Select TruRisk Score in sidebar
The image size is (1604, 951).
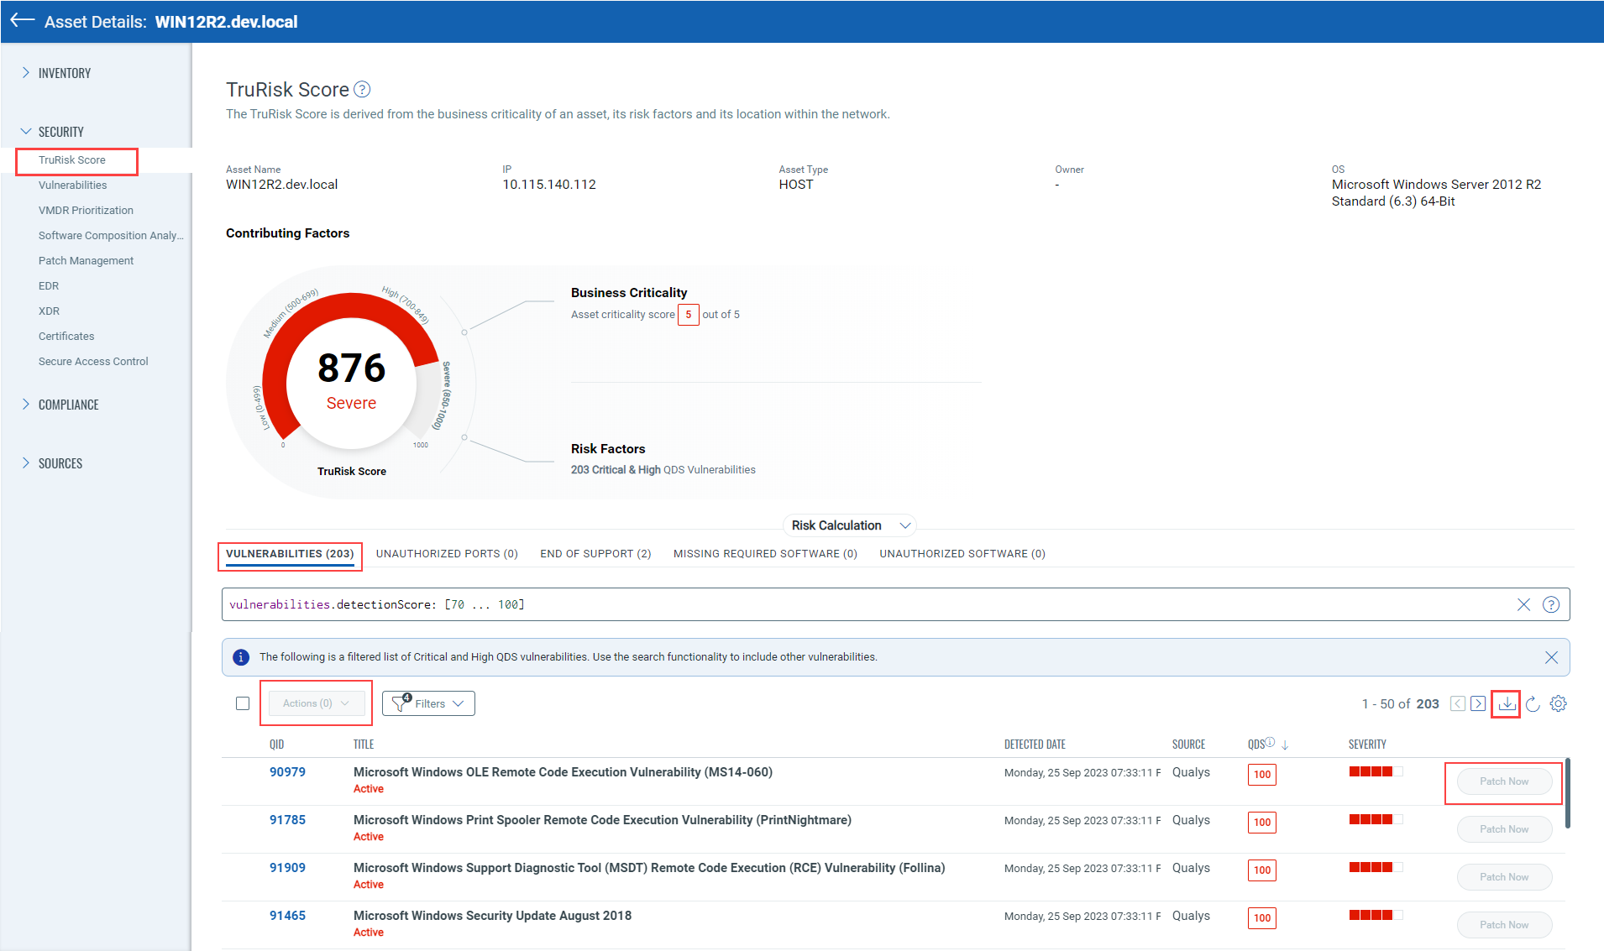[x=72, y=159]
